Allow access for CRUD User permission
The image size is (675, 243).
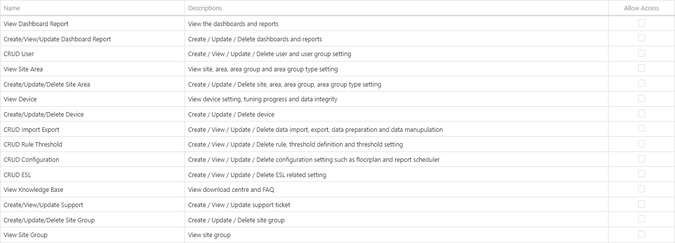tap(642, 53)
